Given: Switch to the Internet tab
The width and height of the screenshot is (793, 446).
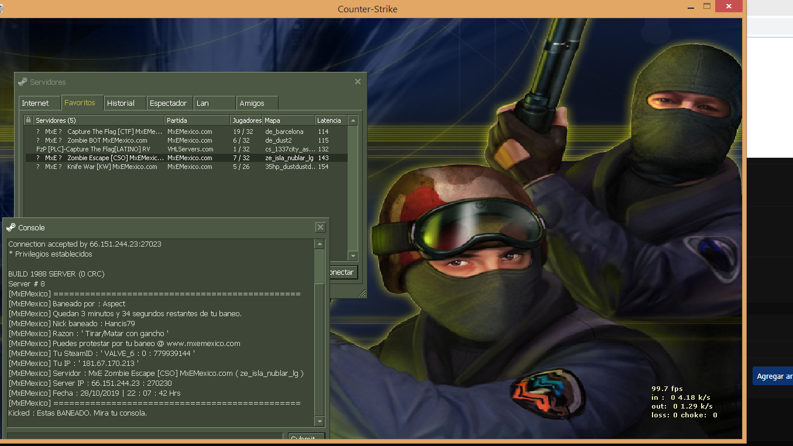Looking at the screenshot, I should [x=39, y=103].
